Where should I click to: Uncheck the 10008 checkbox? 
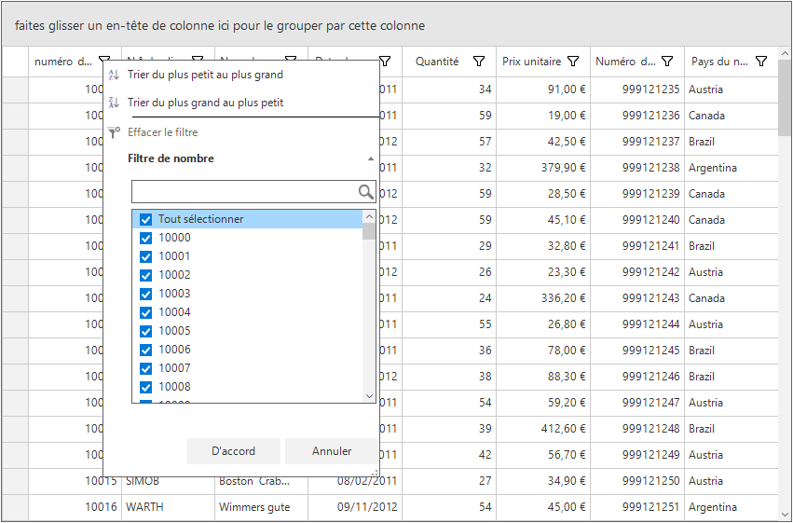click(x=145, y=388)
